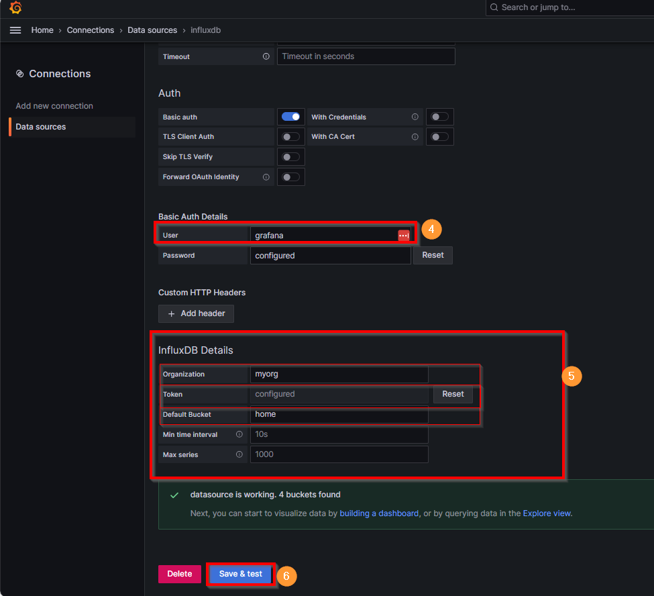Click the InfluxDB Details heading
The height and width of the screenshot is (596, 654).
point(196,350)
